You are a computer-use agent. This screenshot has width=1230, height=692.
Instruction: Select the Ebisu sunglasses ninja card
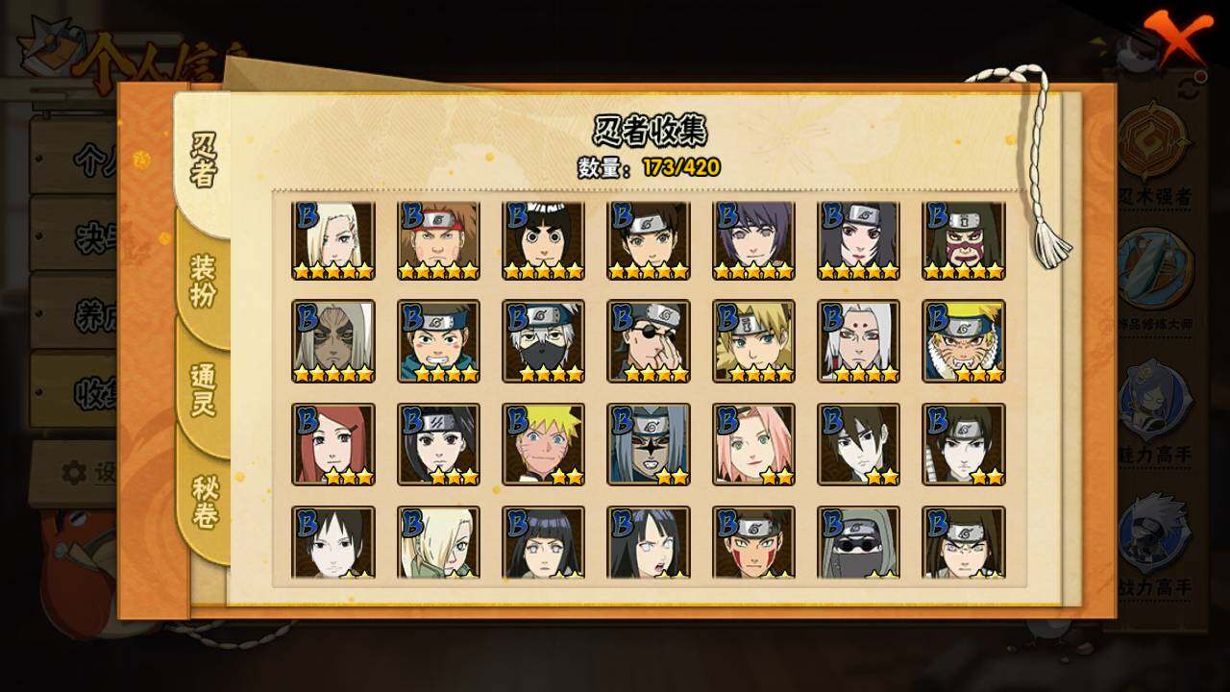coord(649,341)
